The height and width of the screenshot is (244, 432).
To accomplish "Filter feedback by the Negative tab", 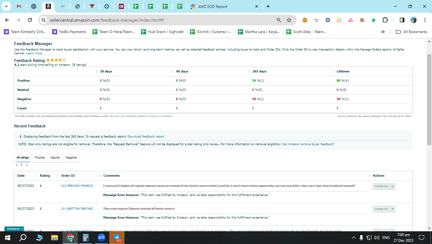I will [71, 158].
